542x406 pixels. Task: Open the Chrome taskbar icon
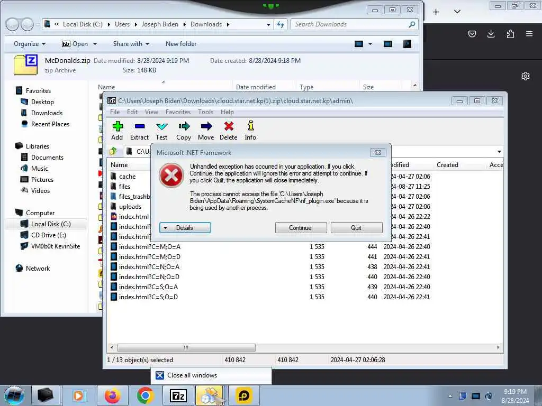(x=145, y=395)
